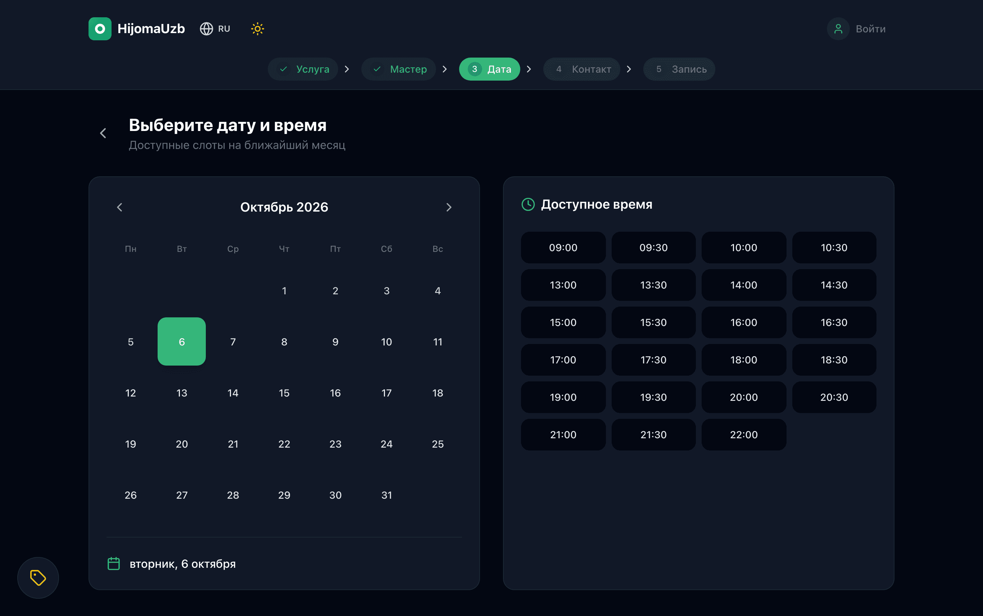Pick October 15 in the calendar

coord(284,393)
